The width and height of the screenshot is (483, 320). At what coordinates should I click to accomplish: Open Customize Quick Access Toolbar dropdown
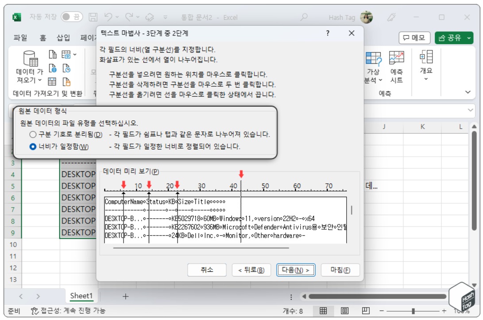[166, 18]
